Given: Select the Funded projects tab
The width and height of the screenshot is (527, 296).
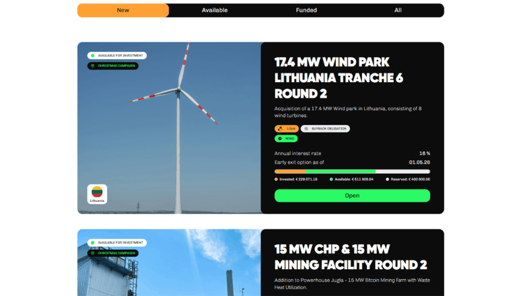Looking at the screenshot, I should point(306,10).
